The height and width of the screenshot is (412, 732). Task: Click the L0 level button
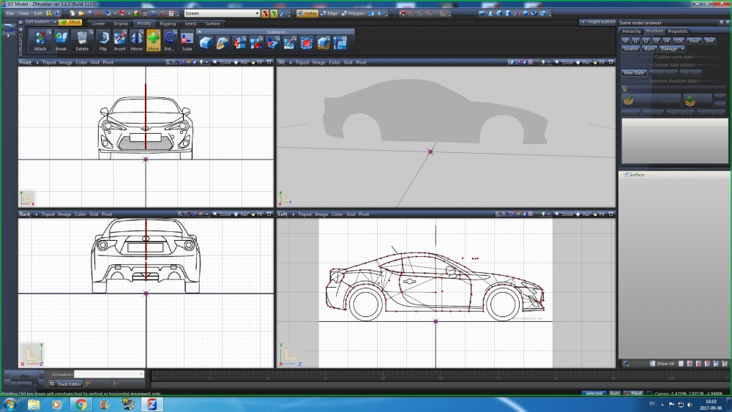(626, 40)
